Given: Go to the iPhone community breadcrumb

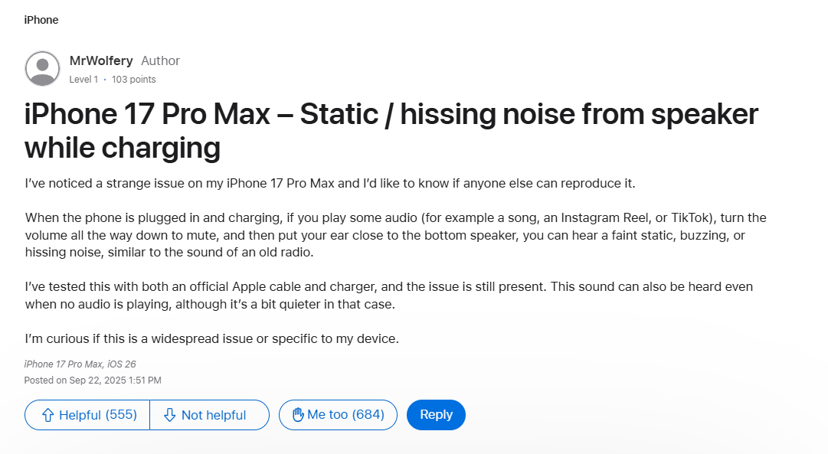Looking at the screenshot, I should coord(41,20).
